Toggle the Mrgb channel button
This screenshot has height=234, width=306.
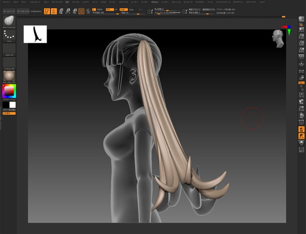coord(99,9)
